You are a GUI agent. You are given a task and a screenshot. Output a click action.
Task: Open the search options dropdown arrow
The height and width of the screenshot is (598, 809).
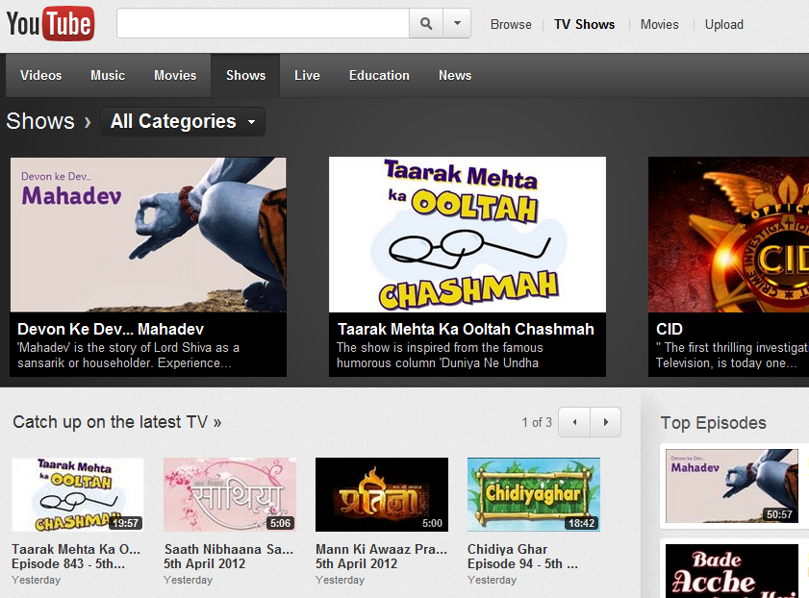457,23
